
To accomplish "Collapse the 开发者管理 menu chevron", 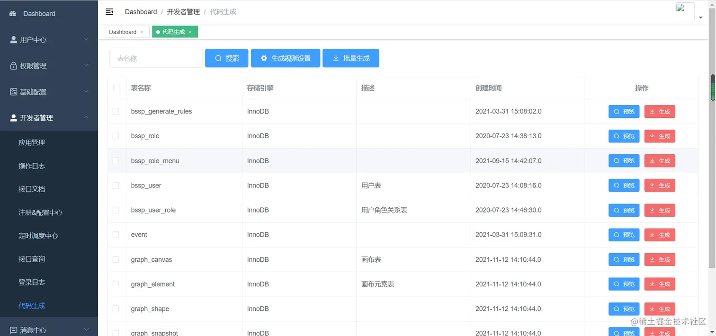I will point(86,117).
